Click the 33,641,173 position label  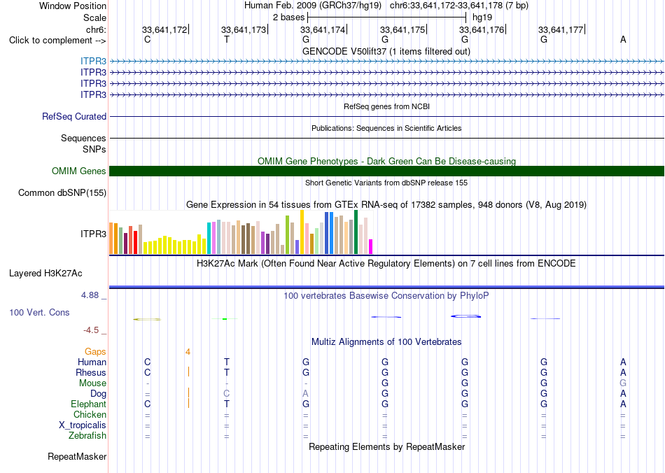tap(244, 29)
